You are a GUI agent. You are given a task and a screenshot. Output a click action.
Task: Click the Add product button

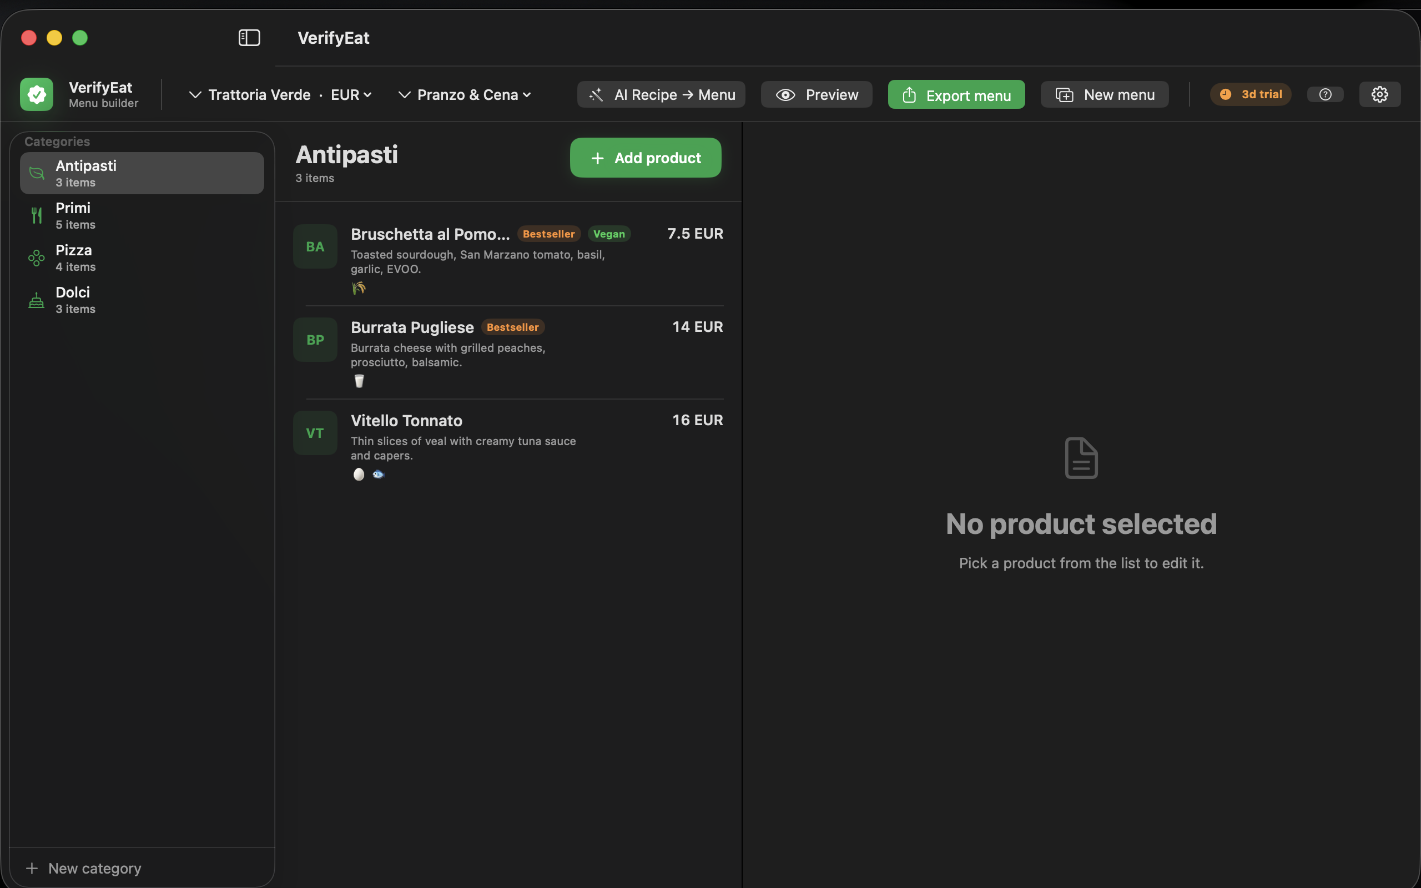click(646, 158)
